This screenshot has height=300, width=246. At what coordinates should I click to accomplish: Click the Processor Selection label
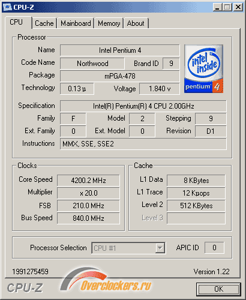tap(58, 248)
